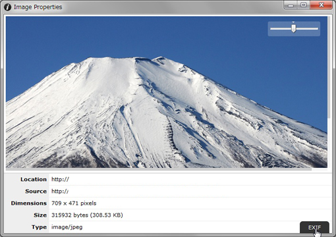Image resolution: width=336 pixels, height=237 pixels.
Task: Click the 'Location' label
Action: click(34, 179)
